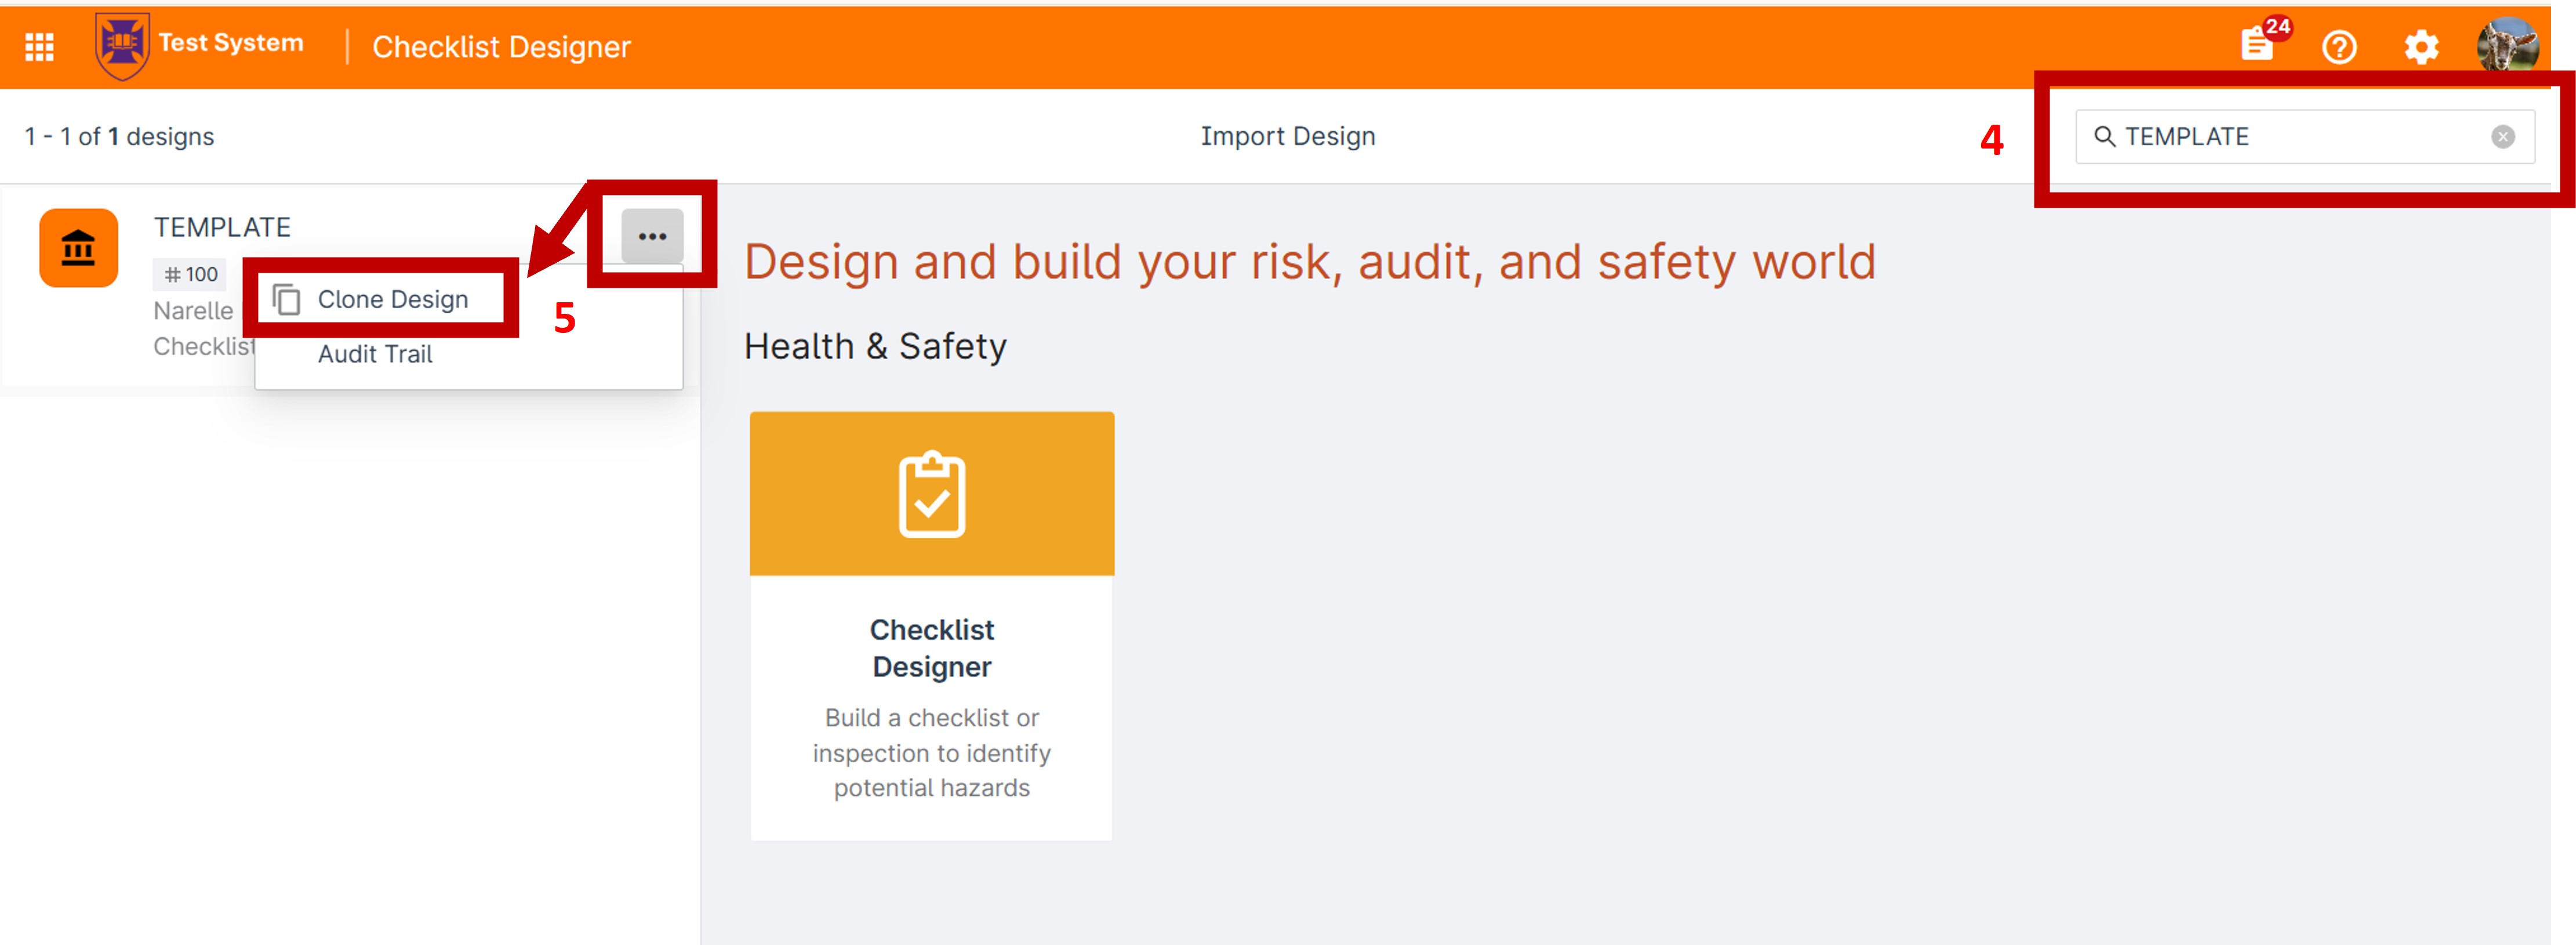Open the settings gear icon
Image resolution: width=2576 pixels, height=945 pixels.
tap(2421, 47)
